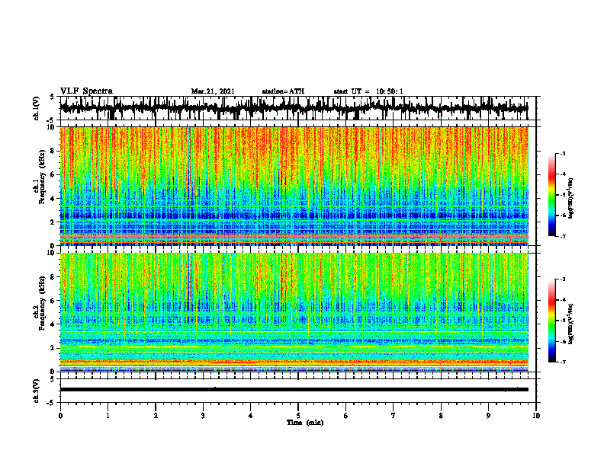The height and width of the screenshot is (466, 604).
Task: Click the "1" tick on the time axis
Action: click(x=108, y=416)
